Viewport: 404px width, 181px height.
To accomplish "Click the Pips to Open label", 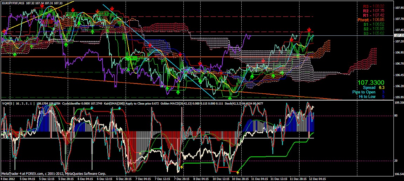I will [364, 92].
